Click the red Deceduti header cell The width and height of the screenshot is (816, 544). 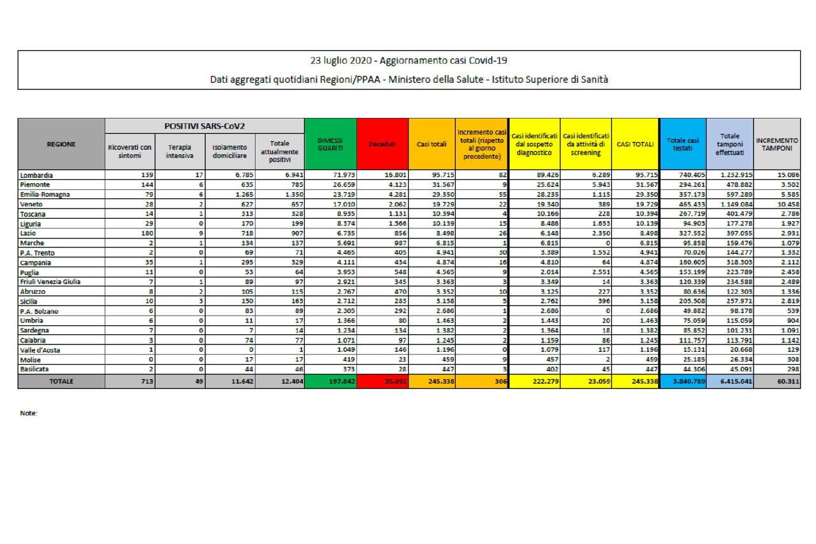tap(382, 144)
